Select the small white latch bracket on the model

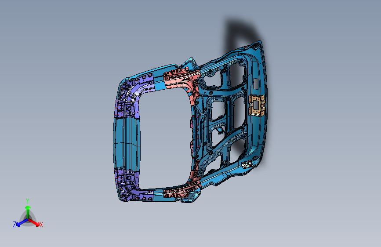tap(247, 164)
